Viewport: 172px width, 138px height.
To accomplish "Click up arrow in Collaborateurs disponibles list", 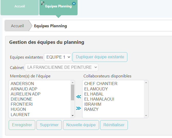I will click(x=146, y=82).
